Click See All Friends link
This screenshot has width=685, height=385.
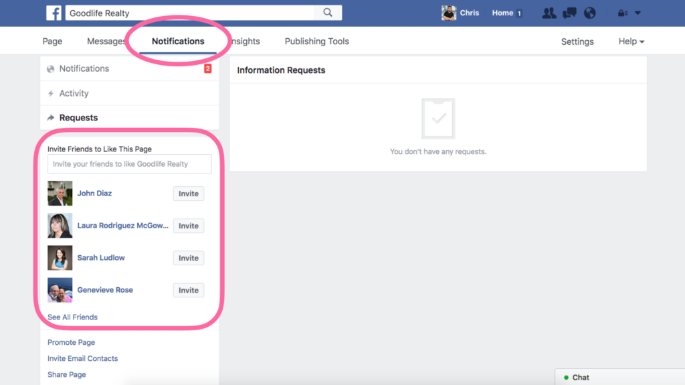pos(72,317)
